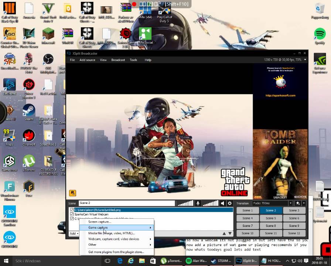This screenshot has width=331, height=266.
Task: Open the µTorrent desktop shortcut
Action: pos(29,163)
